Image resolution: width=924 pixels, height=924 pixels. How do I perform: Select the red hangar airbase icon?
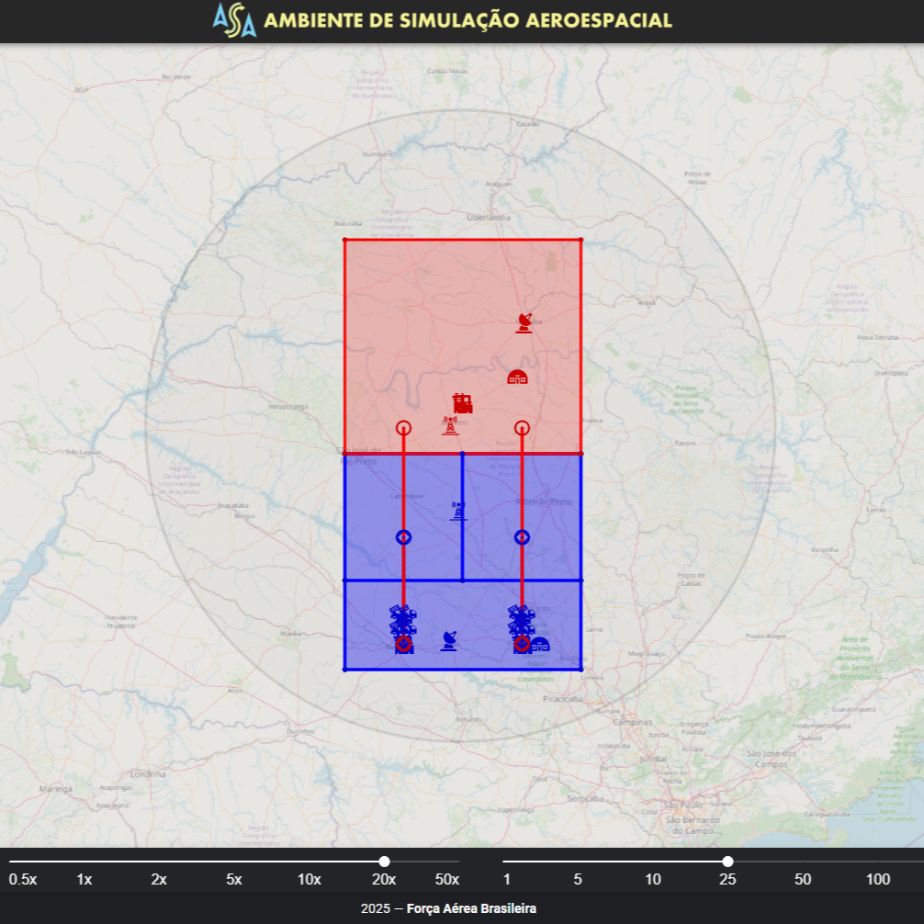click(518, 377)
